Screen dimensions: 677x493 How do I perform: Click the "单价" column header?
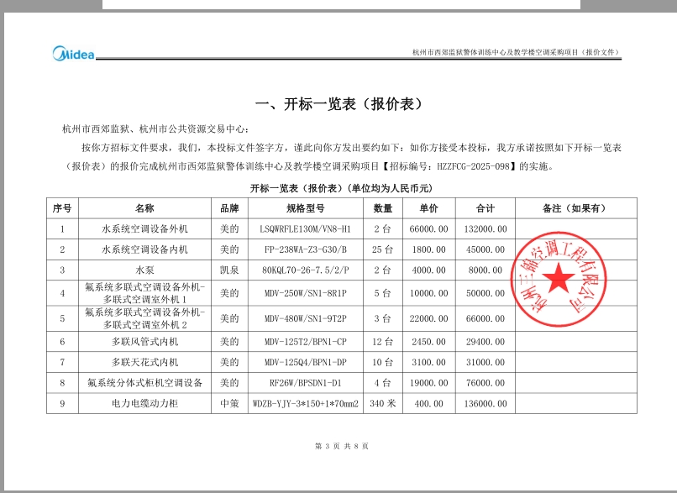pyautogui.click(x=428, y=208)
